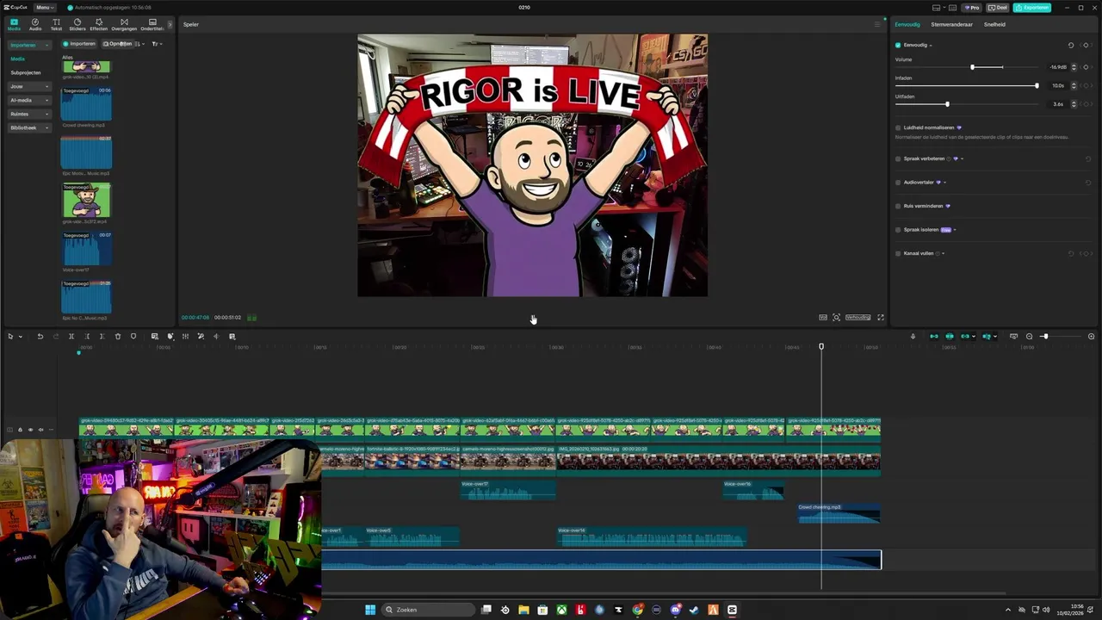Click the delete trash icon in timeline toolbar

point(118,336)
